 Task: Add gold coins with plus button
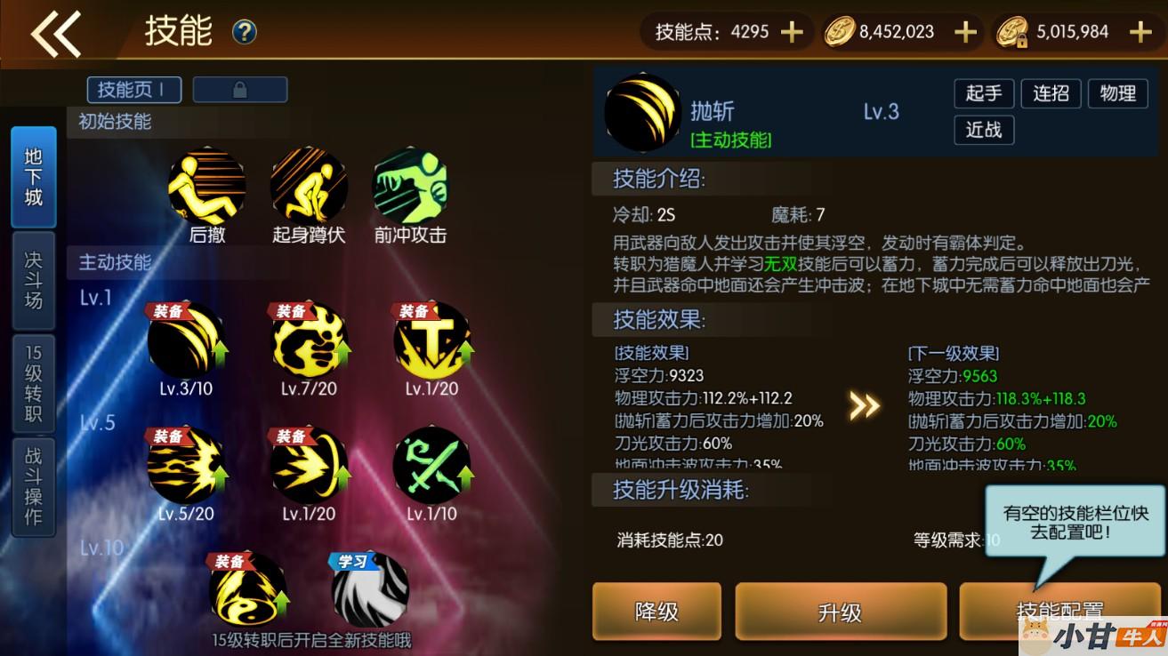[965, 32]
